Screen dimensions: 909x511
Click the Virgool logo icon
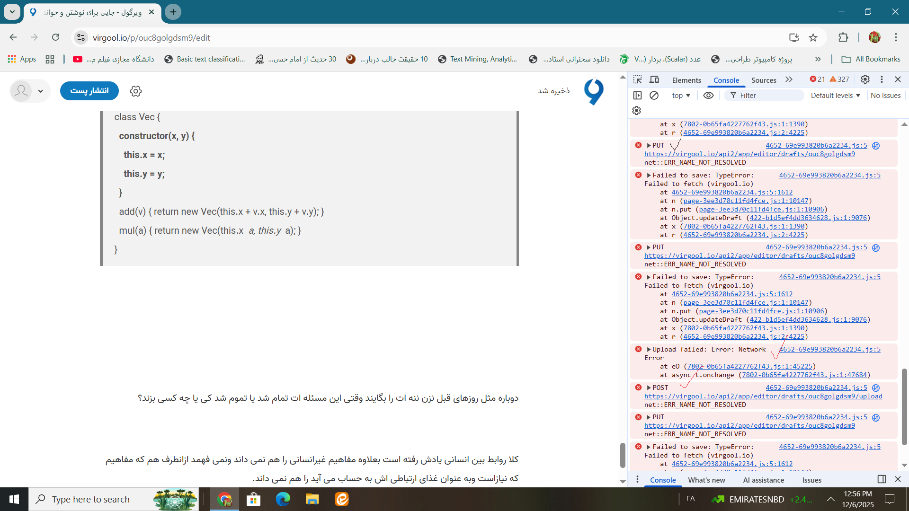pyautogui.click(x=594, y=91)
